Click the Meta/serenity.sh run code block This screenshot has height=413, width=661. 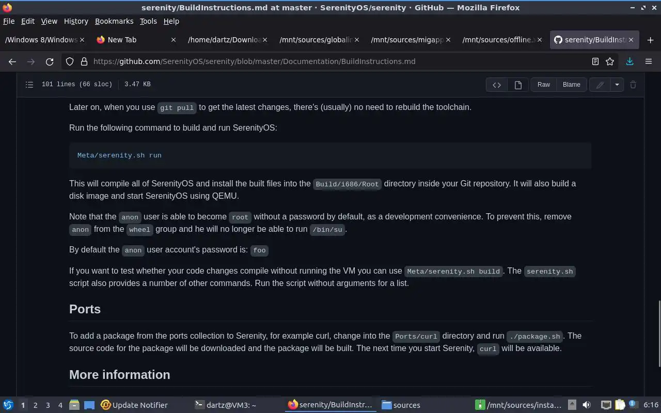click(330, 155)
